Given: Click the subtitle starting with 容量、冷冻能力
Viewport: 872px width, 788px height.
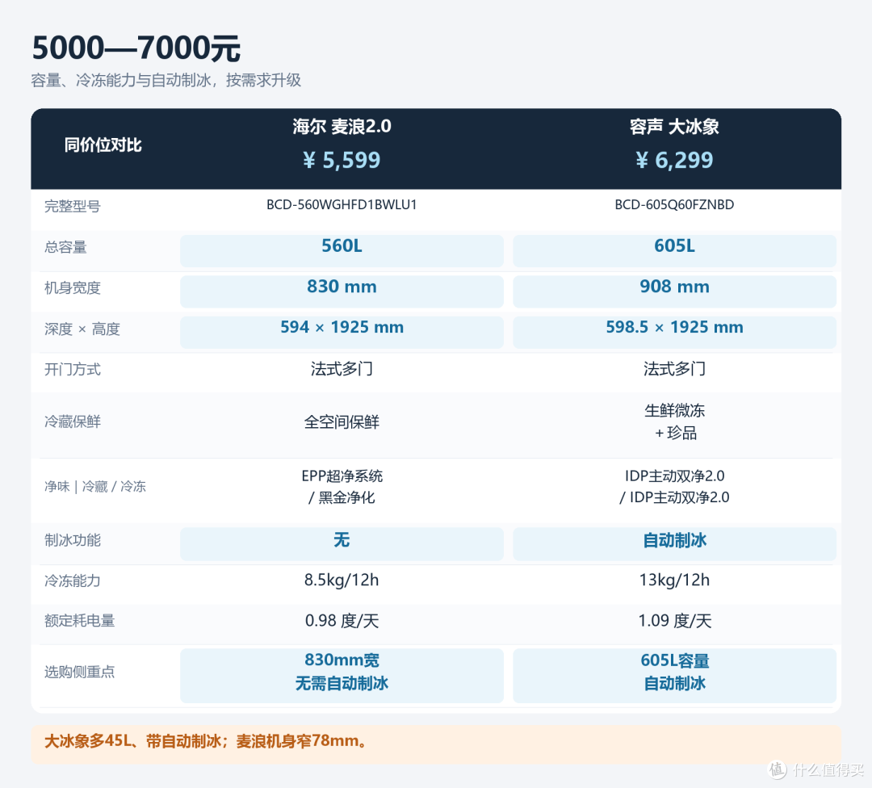Looking at the screenshot, I should (x=166, y=80).
